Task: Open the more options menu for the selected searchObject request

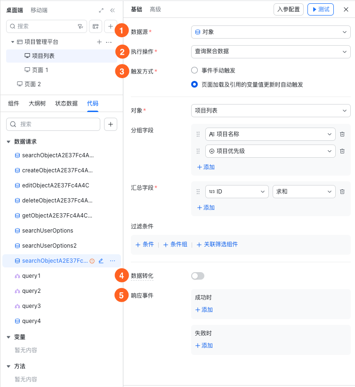Action: pyautogui.click(x=112, y=261)
